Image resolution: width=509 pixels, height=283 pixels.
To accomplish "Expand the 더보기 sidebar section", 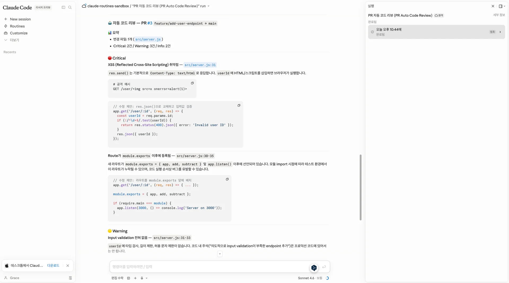I will [x=14, y=40].
